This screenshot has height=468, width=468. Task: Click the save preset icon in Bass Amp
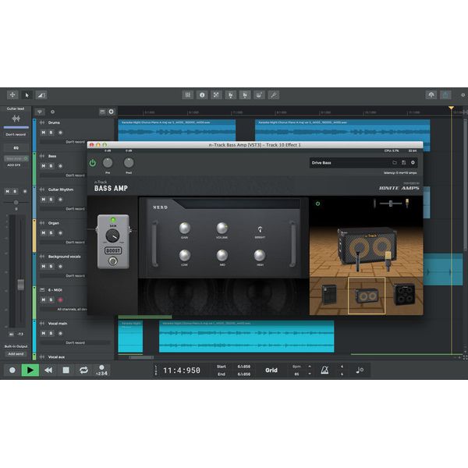coord(403,163)
